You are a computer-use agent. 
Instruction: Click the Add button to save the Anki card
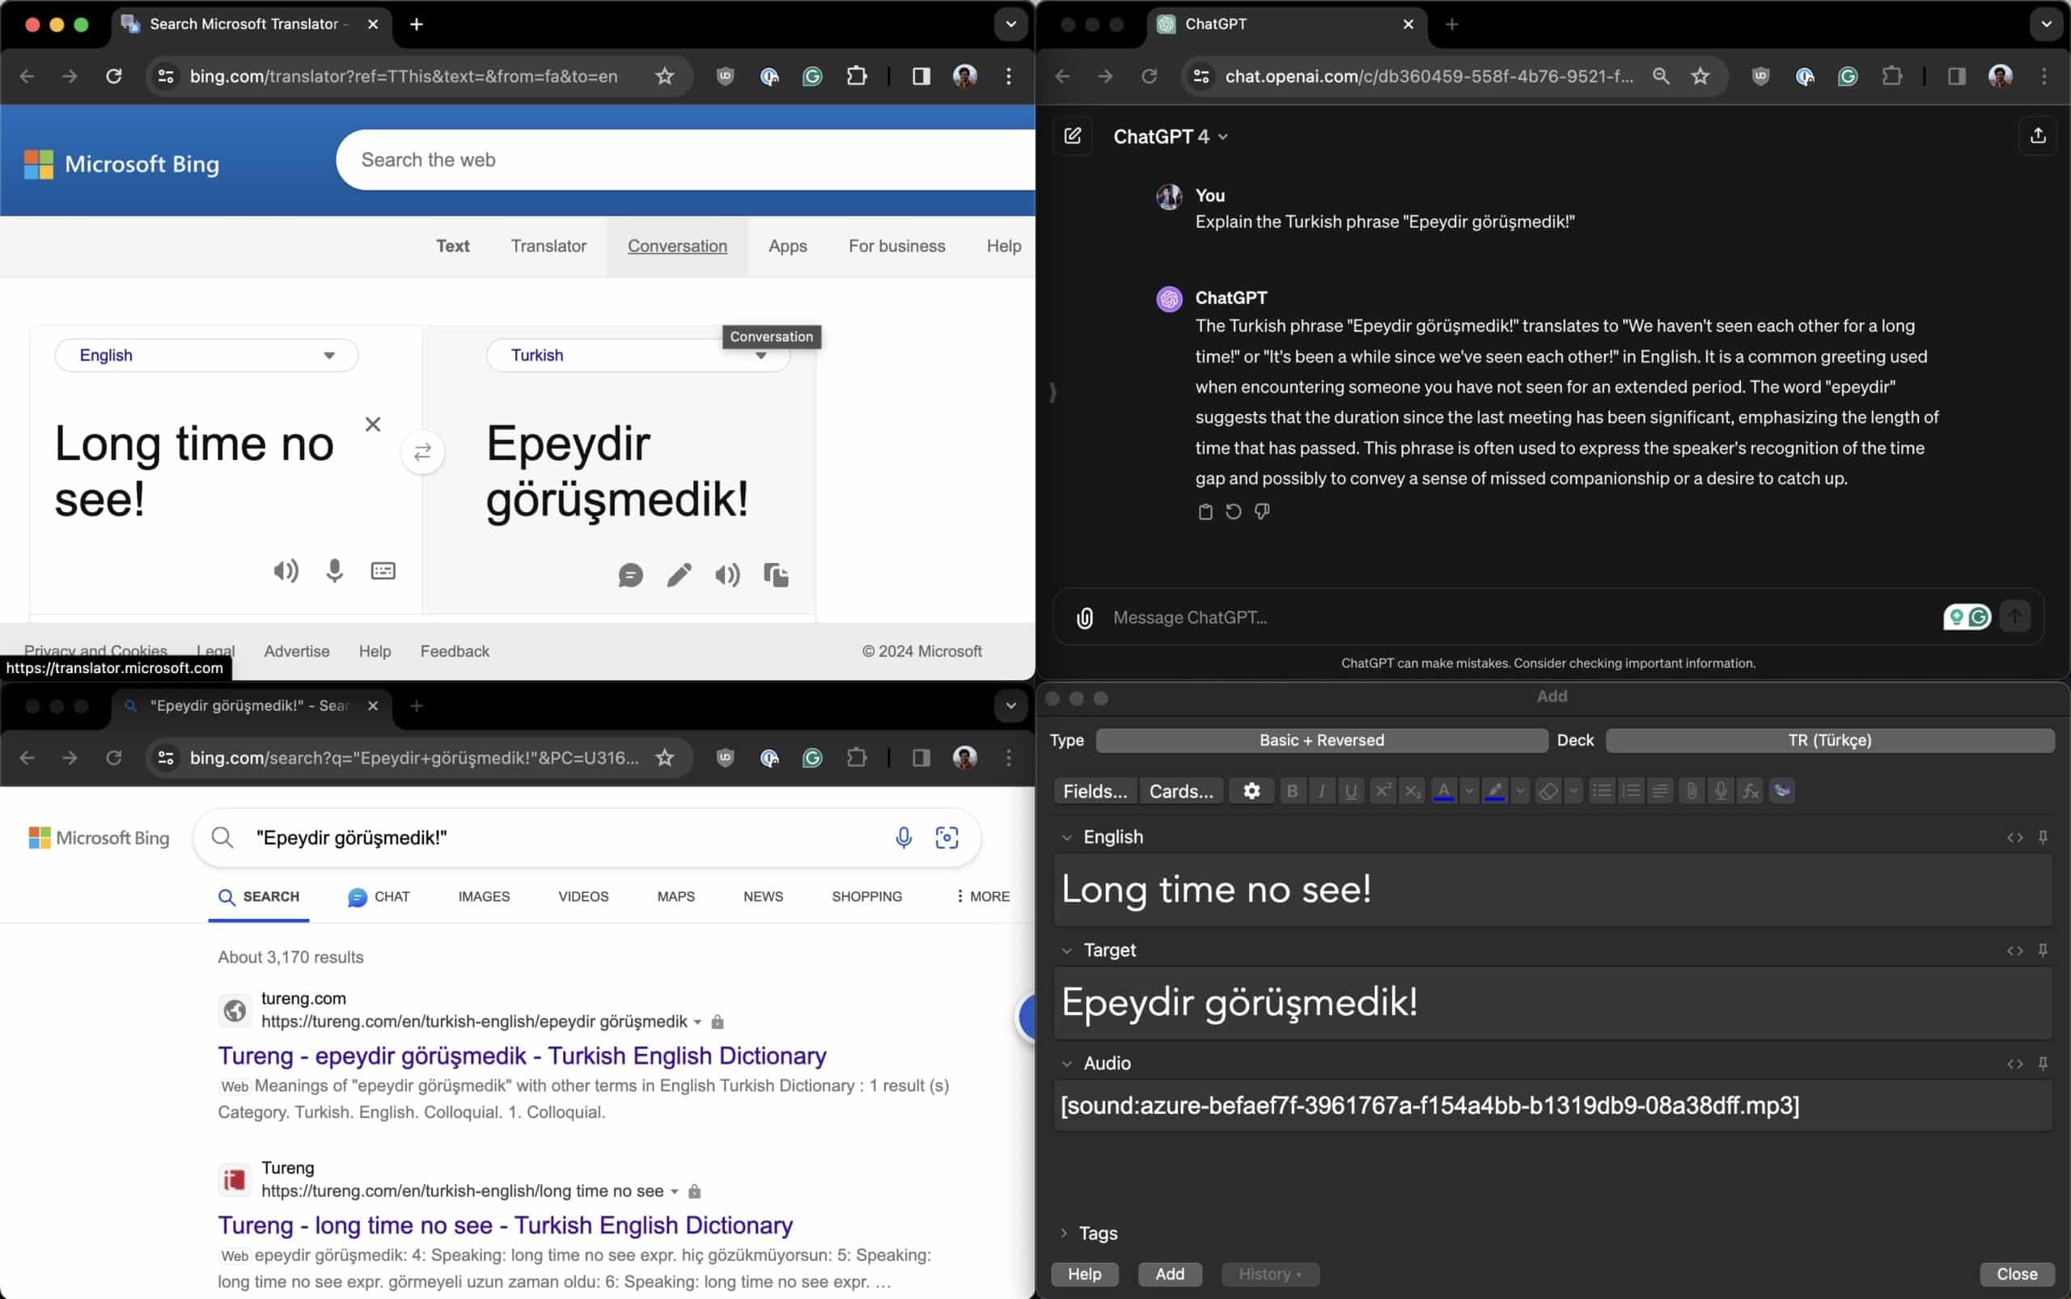coord(1170,1274)
